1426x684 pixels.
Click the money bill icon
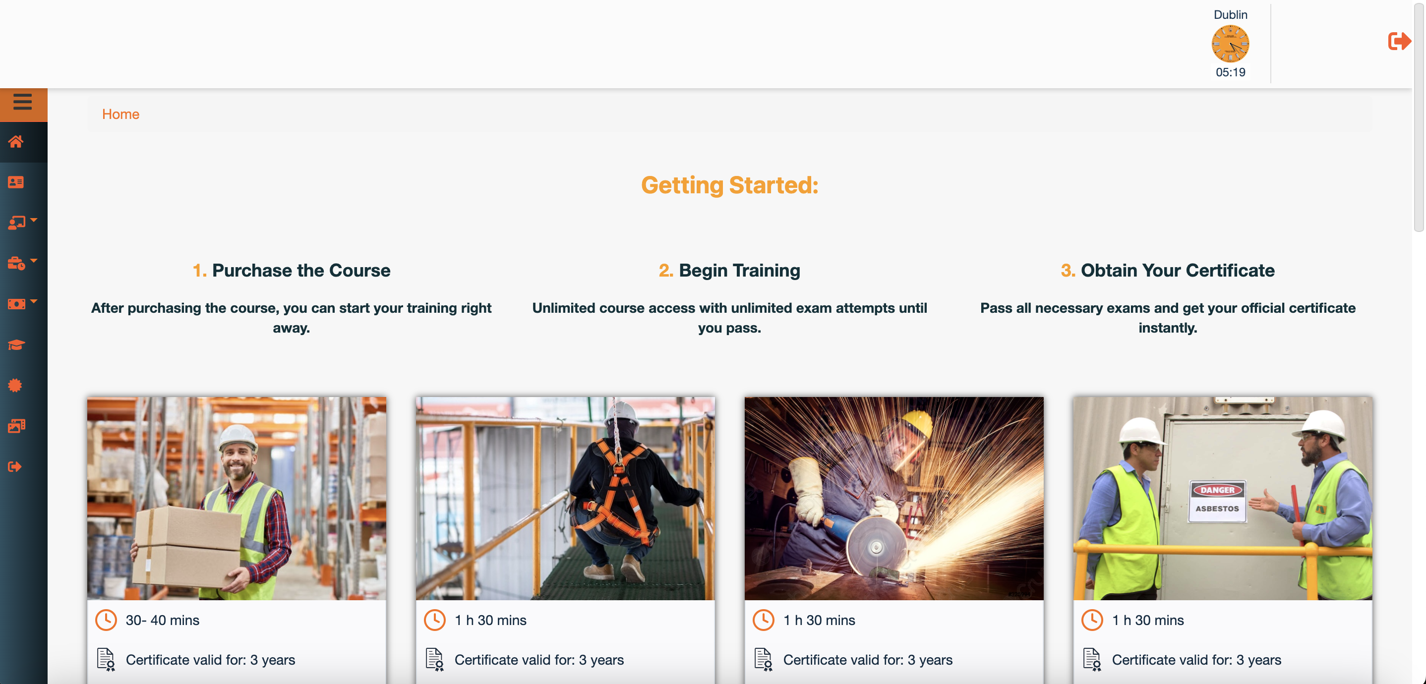click(x=16, y=304)
